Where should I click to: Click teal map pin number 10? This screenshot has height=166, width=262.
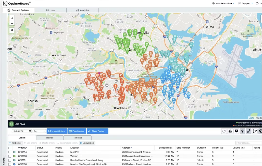point(167,34)
